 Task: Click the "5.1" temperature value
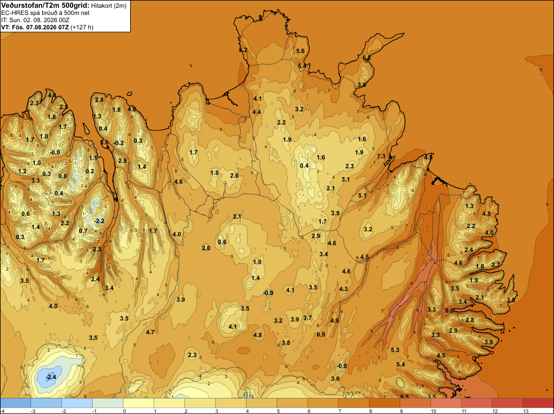click(x=362, y=195)
